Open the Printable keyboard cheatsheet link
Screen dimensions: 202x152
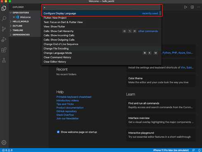(74, 97)
